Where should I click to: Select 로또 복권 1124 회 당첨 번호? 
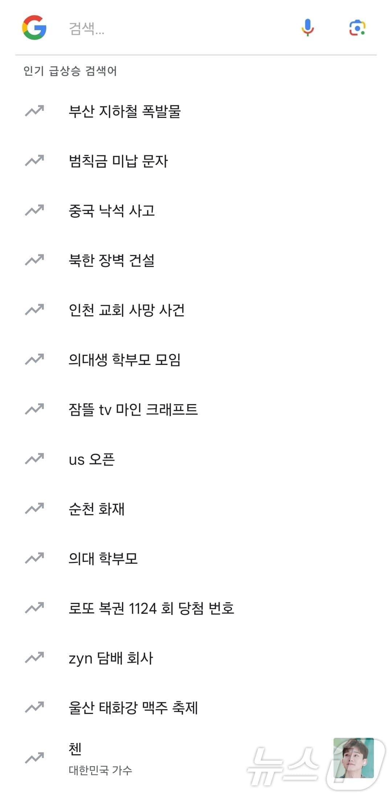(151, 608)
